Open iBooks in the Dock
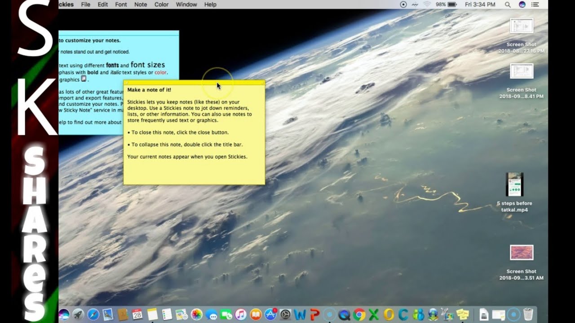This screenshot has height=323, width=575. [x=256, y=314]
